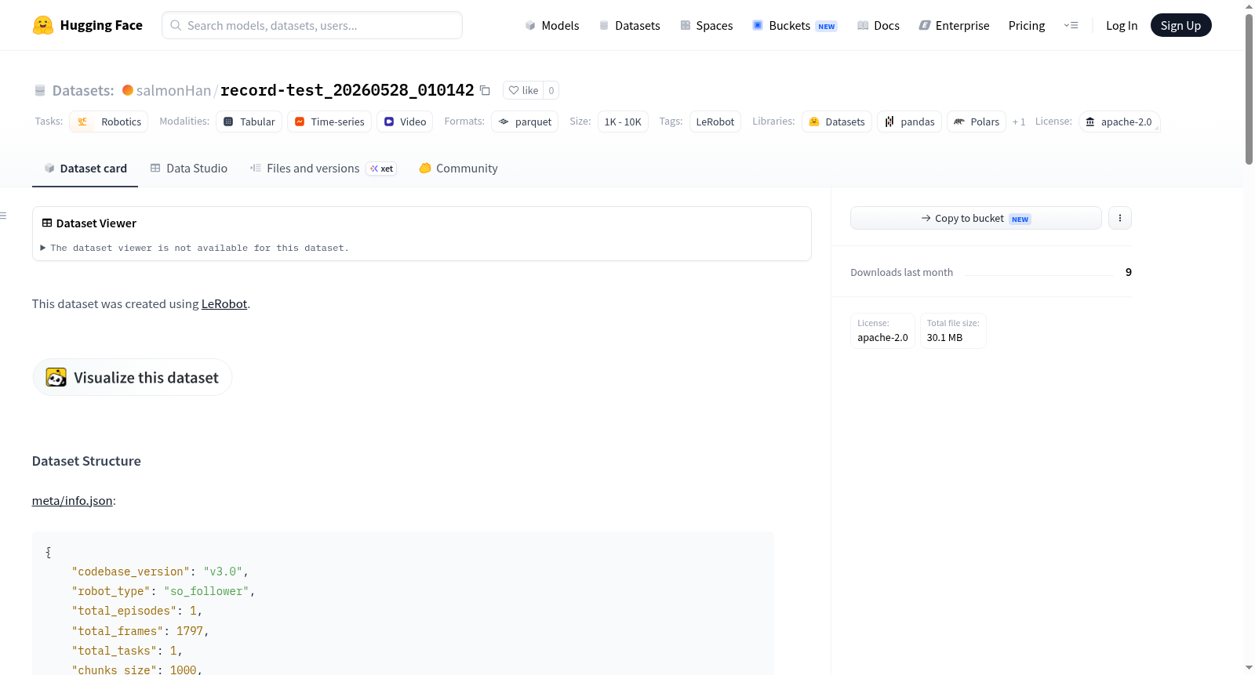This screenshot has width=1255, height=675.
Task: Select the Tabular modality tag
Action: [249, 122]
